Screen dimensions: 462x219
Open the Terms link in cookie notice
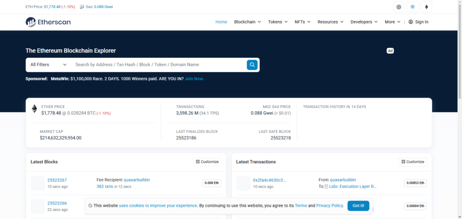coord(301,205)
